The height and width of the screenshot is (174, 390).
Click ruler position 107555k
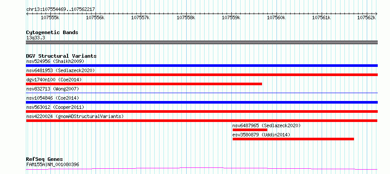tap(50, 17)
